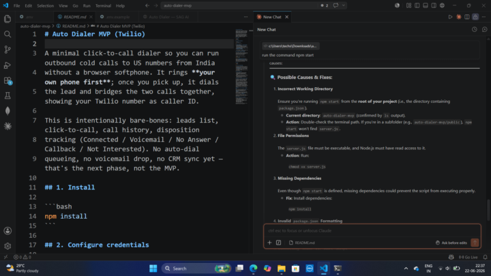Open the Explorer view in activity bar

point(8,19)
